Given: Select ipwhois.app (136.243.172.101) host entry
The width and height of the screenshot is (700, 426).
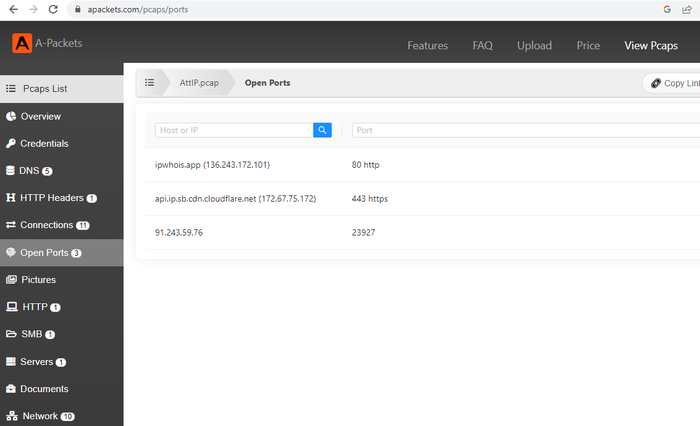Looking at the screenshot, I should click(x=212, y=165).
